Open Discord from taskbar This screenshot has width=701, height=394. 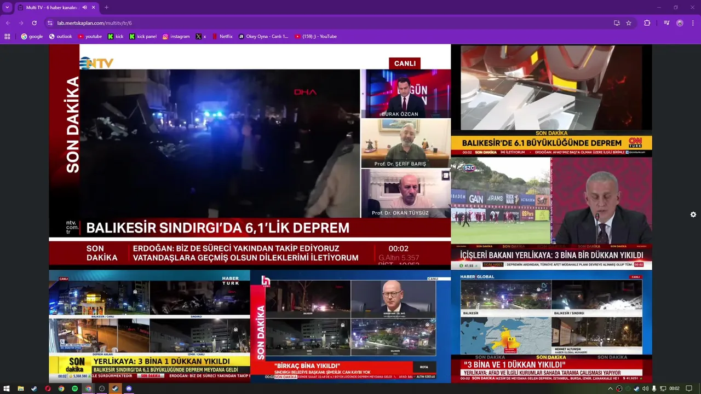point(129,389)
